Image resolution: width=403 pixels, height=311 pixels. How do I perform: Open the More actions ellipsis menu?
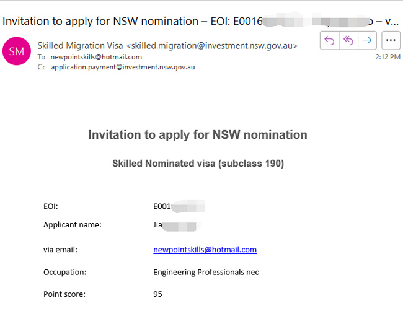391,40
